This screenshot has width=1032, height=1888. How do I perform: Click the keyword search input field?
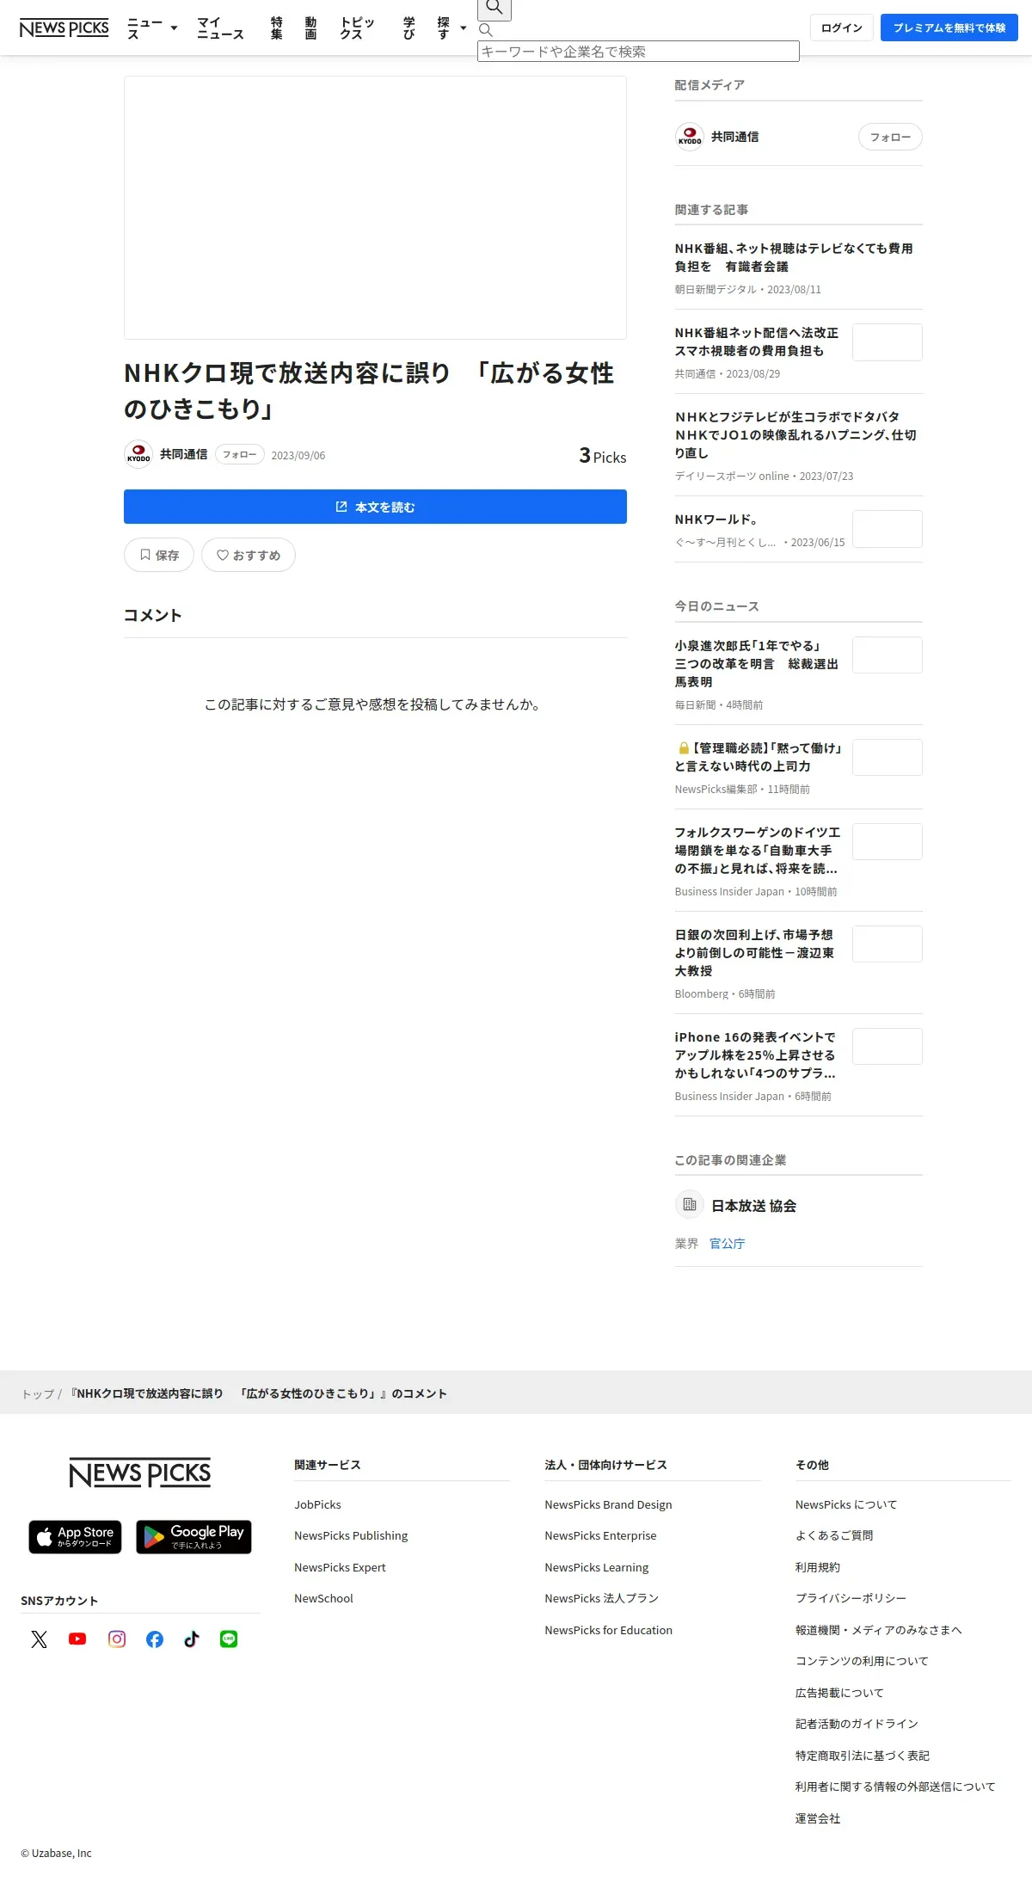click(x=638, y=52)
